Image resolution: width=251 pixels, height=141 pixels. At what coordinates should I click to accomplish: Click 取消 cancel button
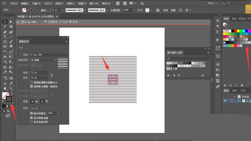[74, 22]
